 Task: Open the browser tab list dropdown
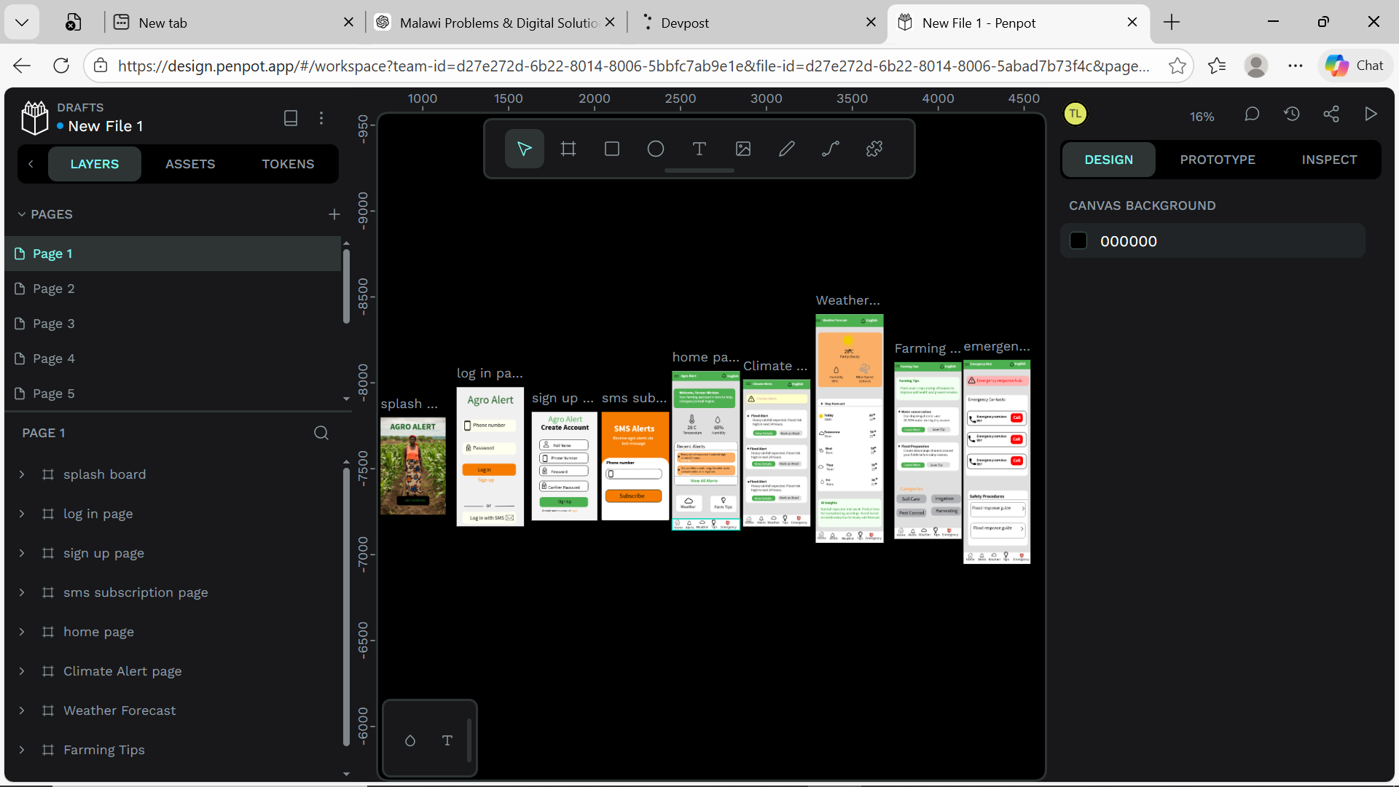22,23
